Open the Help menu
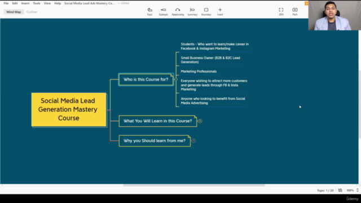 pyautogui.click(x=58, y=3)
